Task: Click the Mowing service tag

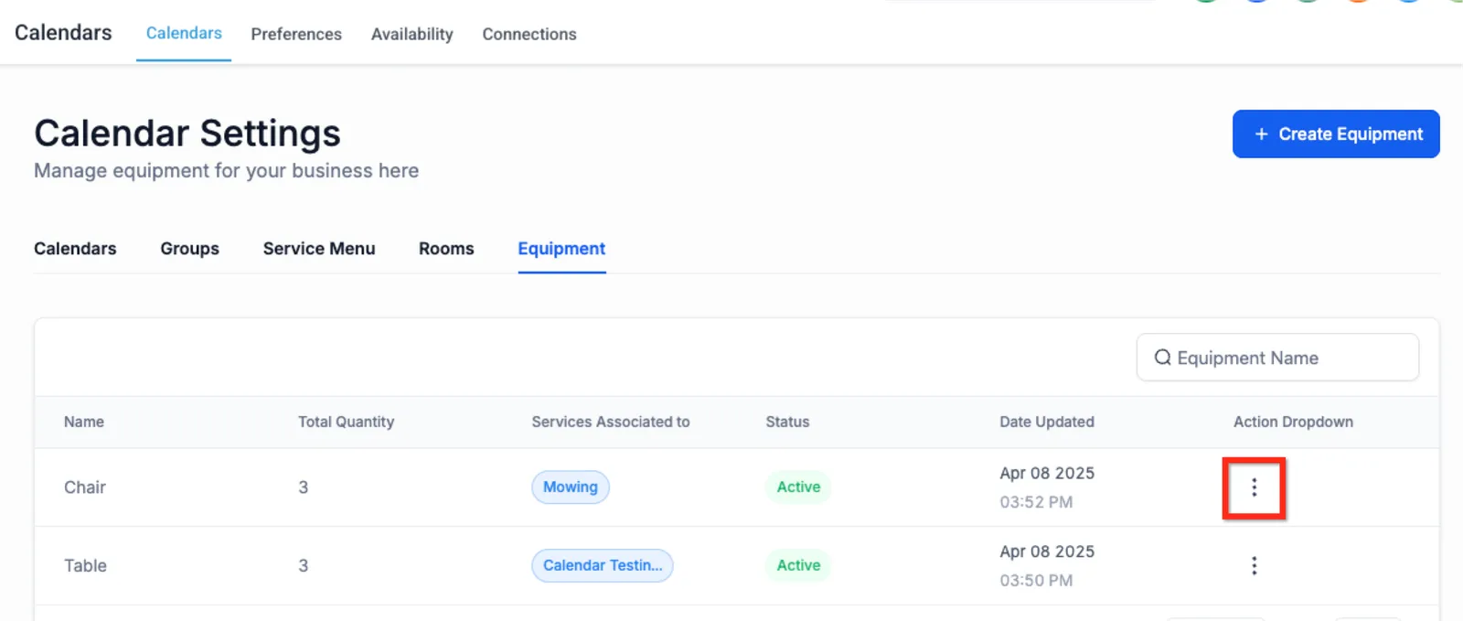Action: coord(571,487)
